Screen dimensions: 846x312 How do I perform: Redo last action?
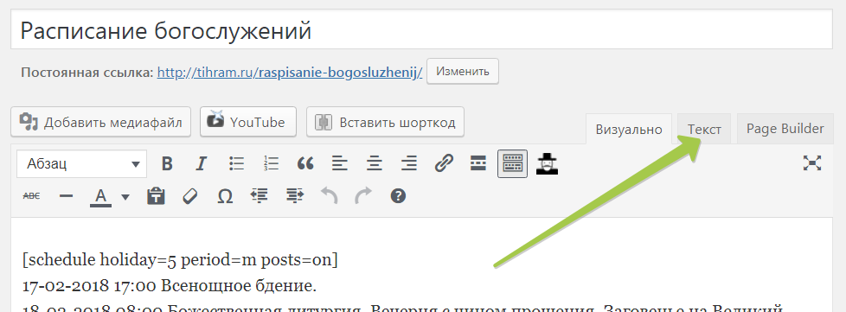coord(363,196)
